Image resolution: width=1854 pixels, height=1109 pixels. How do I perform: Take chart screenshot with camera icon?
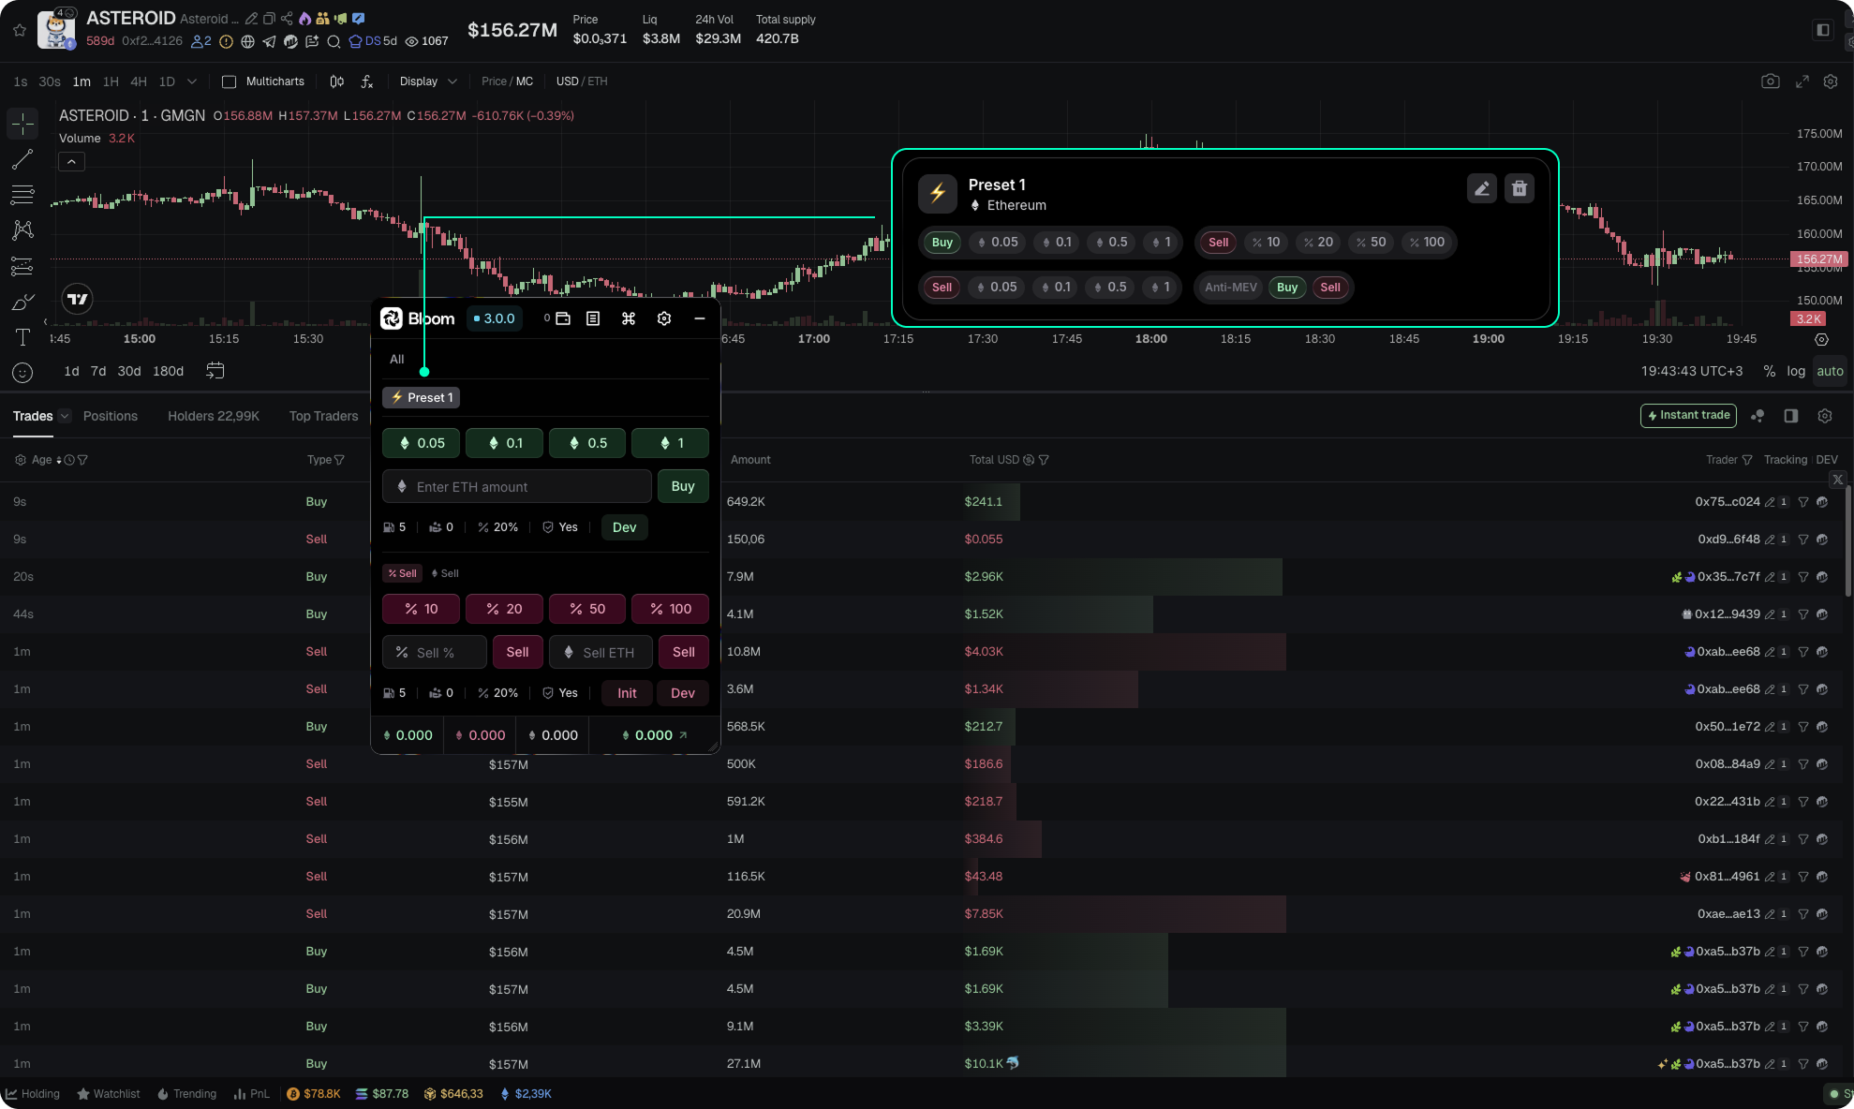1770,81
